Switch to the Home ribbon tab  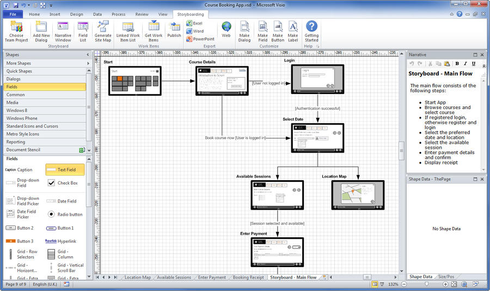click(34, 14)
